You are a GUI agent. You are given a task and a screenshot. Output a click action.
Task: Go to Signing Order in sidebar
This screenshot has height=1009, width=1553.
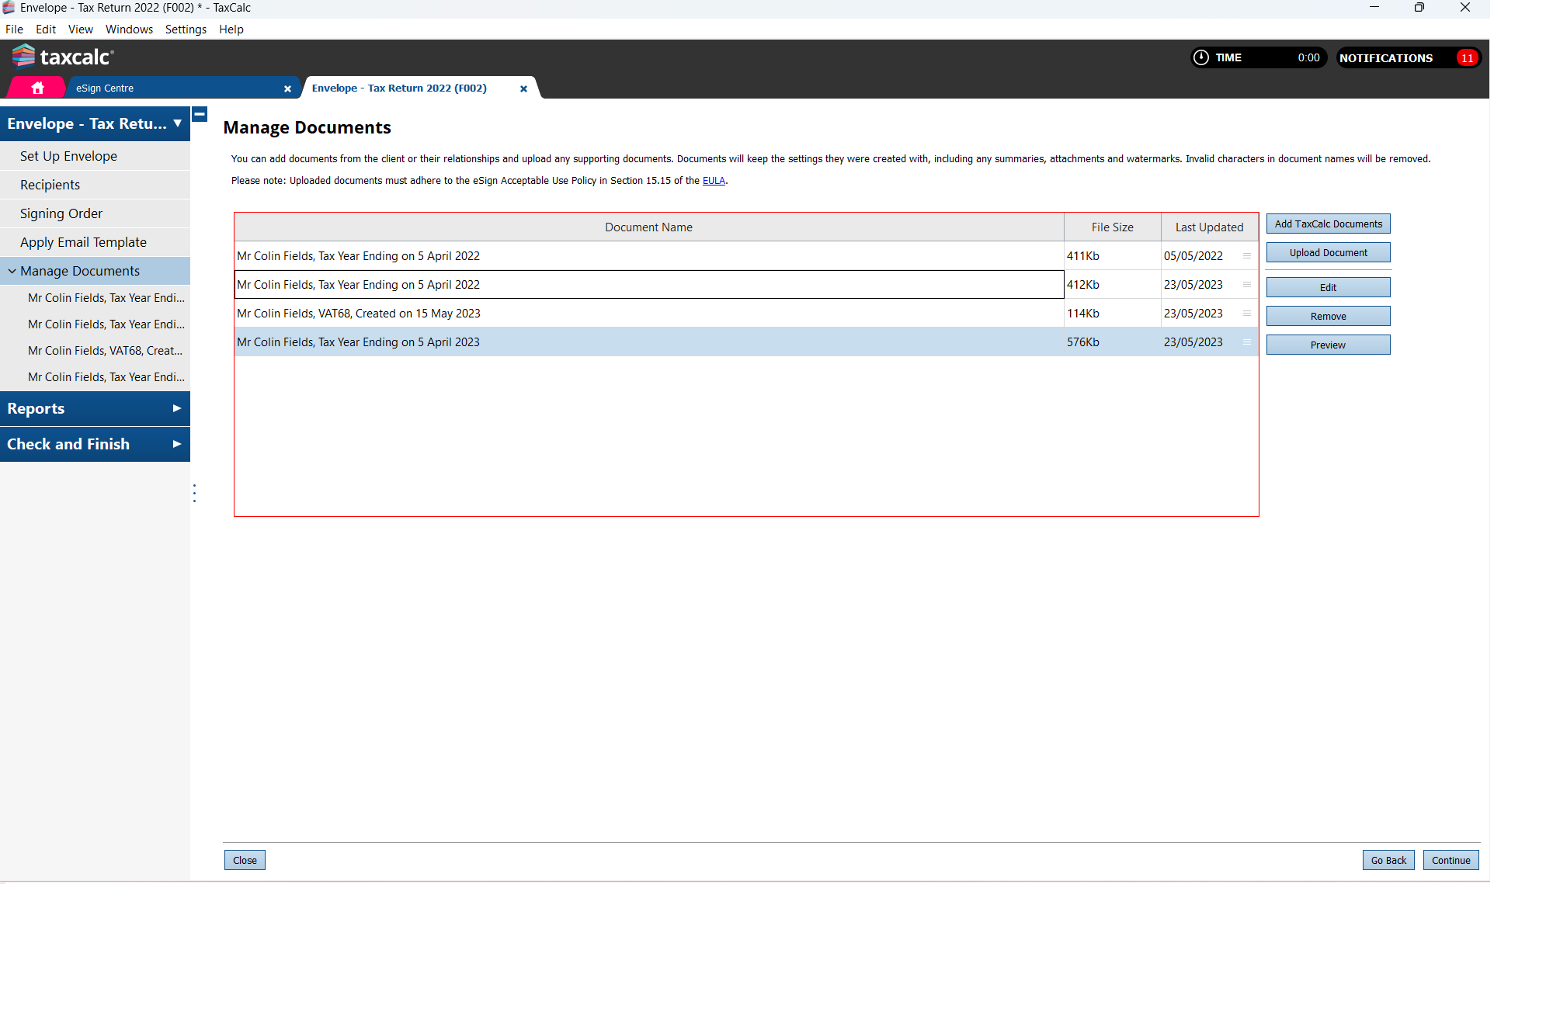point(61,213)
